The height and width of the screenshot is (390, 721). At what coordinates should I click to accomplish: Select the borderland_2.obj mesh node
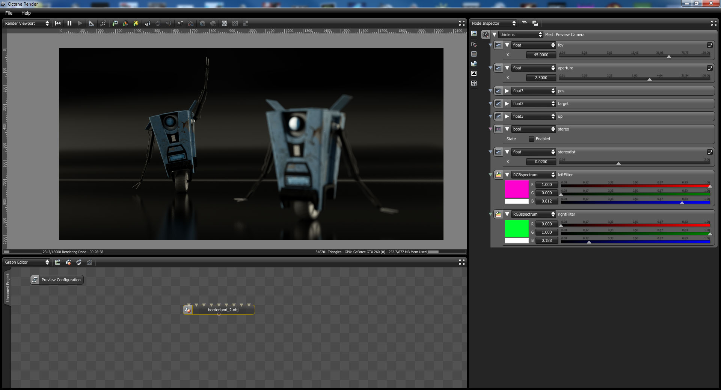[x=219, y=310]
